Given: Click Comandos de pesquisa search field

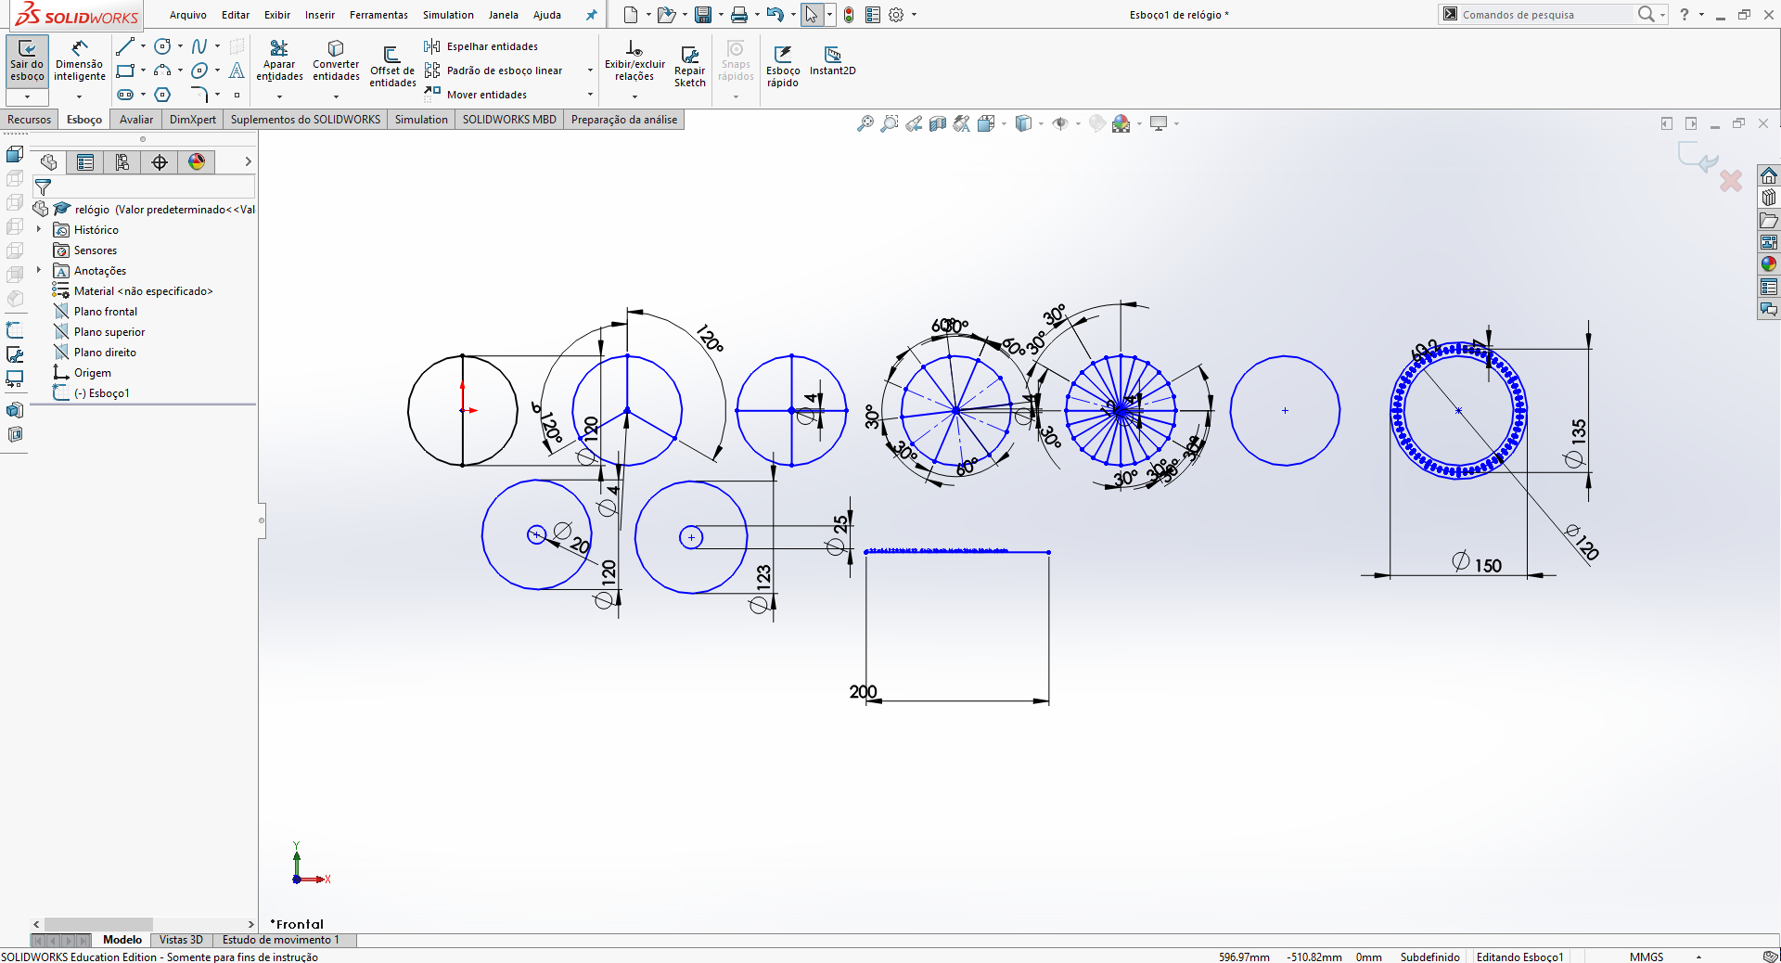Looking at the screenshot, I should point(1544,15).
